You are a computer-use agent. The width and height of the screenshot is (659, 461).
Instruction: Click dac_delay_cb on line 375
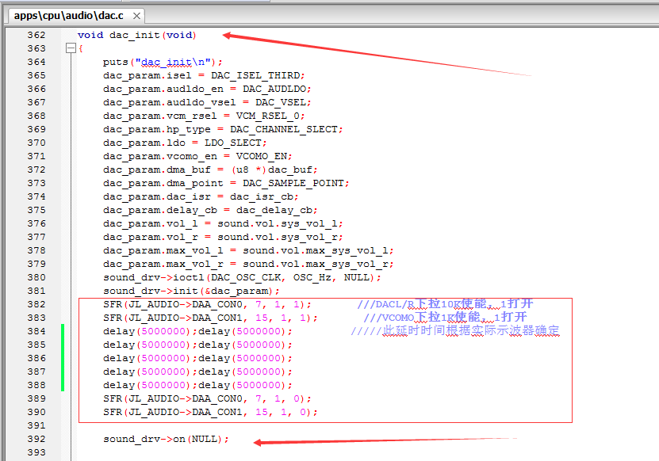coord(274,210)
